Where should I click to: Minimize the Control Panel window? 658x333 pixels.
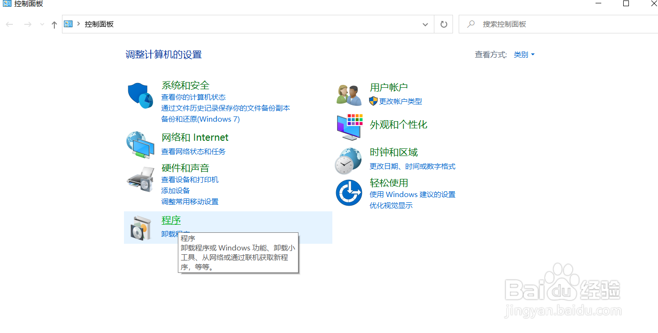[x=598, y=3]
